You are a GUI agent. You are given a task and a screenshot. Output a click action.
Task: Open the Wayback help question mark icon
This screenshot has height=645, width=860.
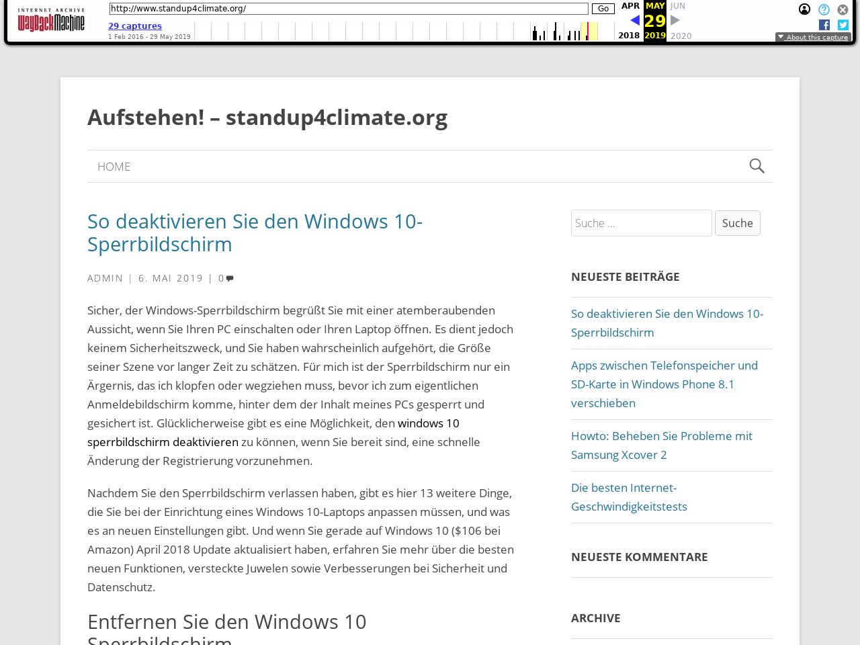coord(824,9)
